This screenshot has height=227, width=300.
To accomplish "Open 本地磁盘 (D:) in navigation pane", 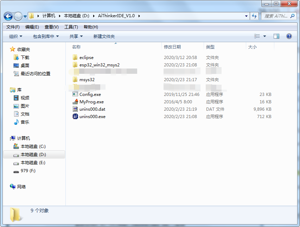I will pyautogui.click(x=33, y=154).
